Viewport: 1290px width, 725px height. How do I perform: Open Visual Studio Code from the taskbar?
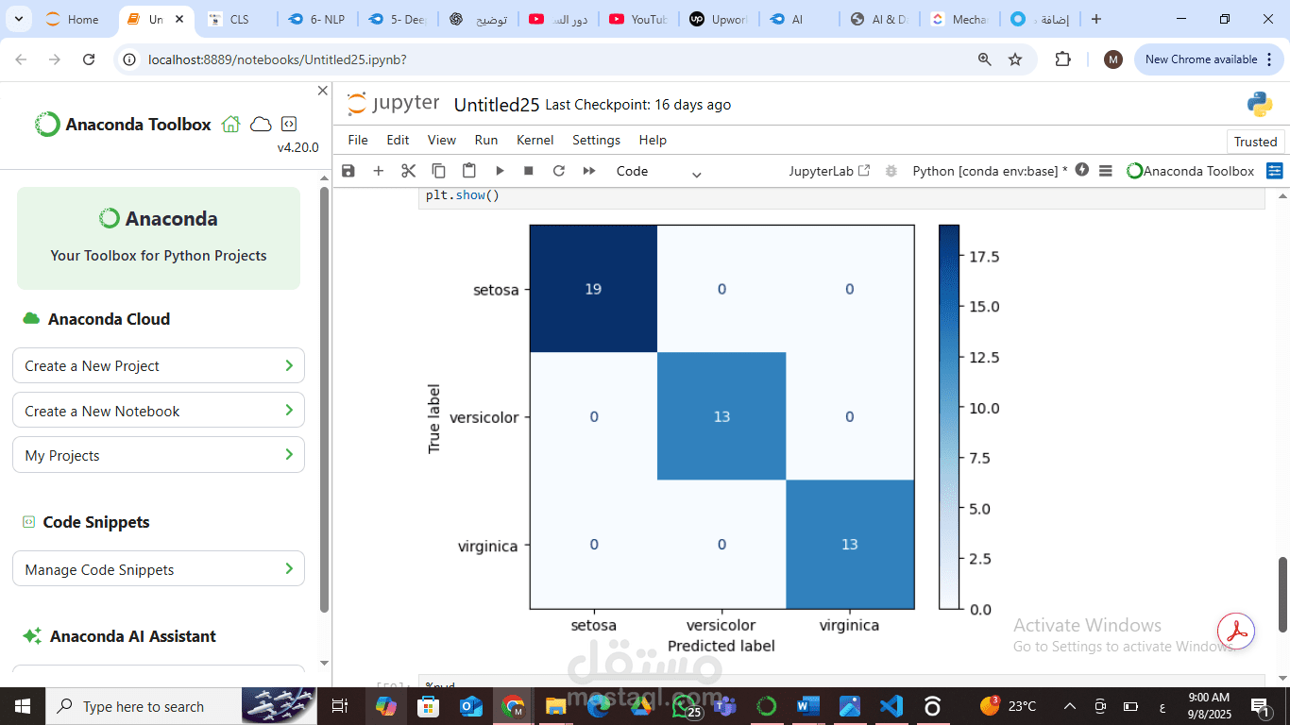click(x=891, y=705)
